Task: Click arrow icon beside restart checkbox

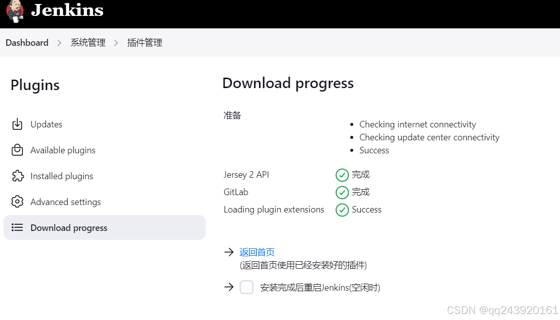Action: click(229, 287)
